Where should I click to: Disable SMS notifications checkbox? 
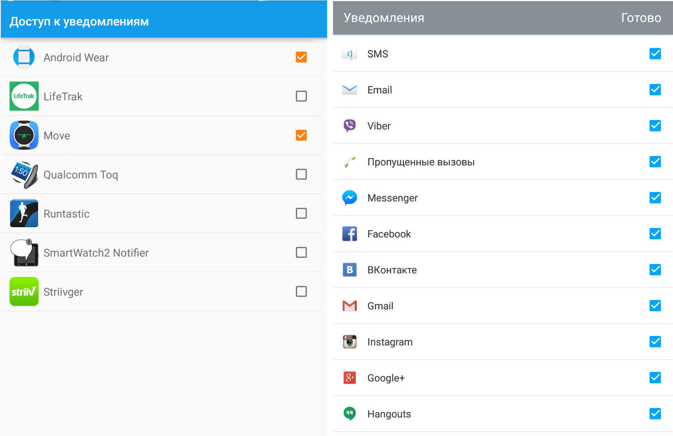[x=655, y=54]
